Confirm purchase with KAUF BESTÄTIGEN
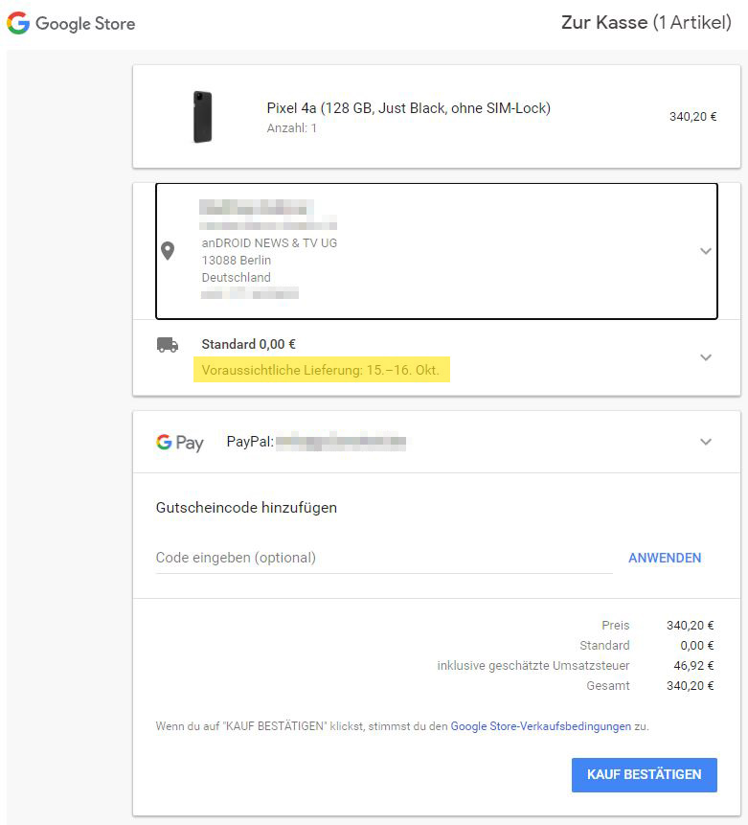The image size is (748, 825). tap(644, 774)
